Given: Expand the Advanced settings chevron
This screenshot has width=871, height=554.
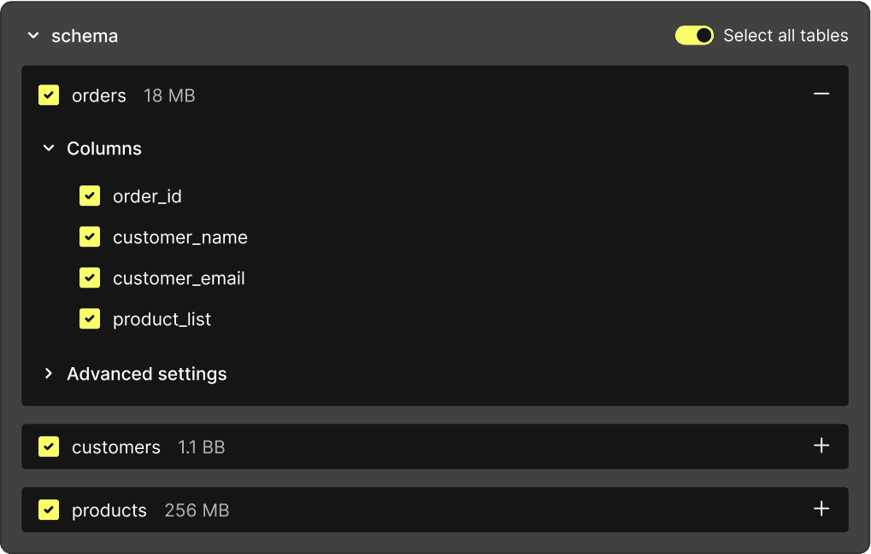Looking at the screenshot, I should [49, 374].
